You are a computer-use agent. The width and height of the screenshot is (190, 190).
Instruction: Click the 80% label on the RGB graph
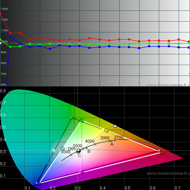[x=3, y=63]
